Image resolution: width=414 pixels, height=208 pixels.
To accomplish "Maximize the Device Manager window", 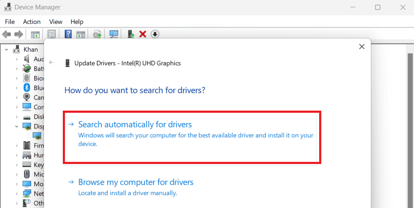I will coord(378,7).
